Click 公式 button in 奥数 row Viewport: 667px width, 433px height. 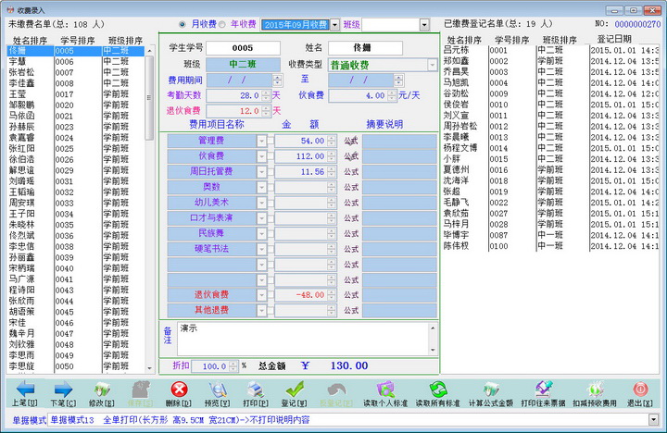351,187
